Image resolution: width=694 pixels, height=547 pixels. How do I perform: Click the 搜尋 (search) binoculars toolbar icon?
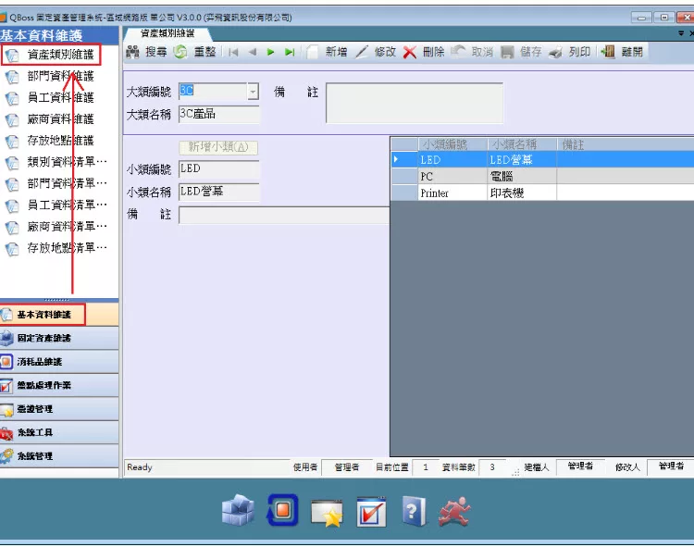coord(133,52)
